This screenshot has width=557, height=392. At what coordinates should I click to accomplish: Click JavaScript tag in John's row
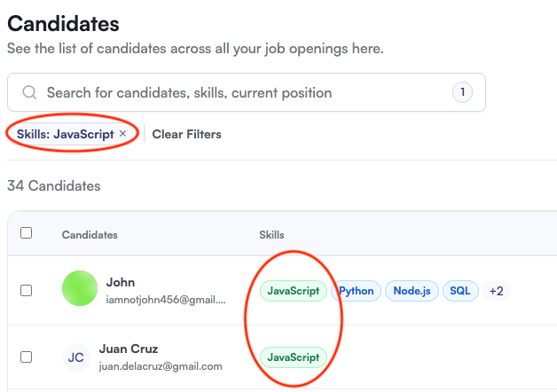[294, 291]
